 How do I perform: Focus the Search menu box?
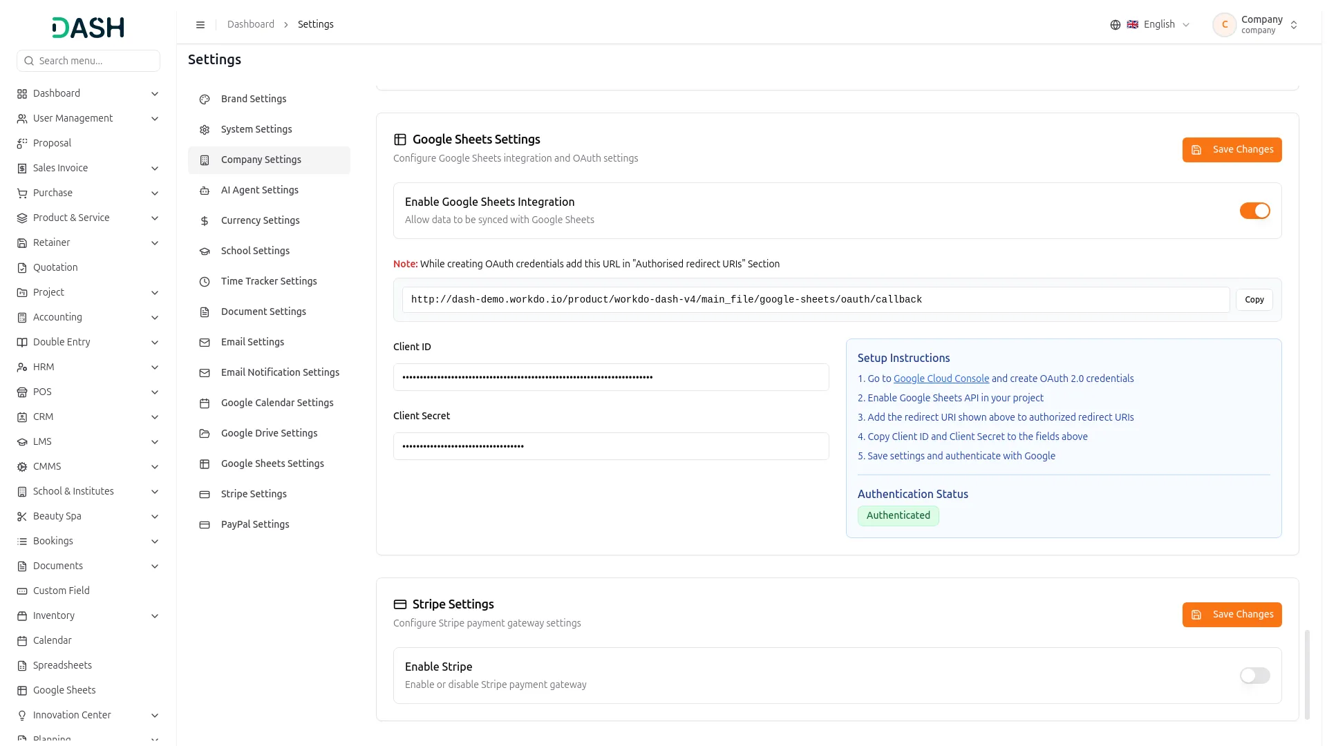(x=88, y=61)
